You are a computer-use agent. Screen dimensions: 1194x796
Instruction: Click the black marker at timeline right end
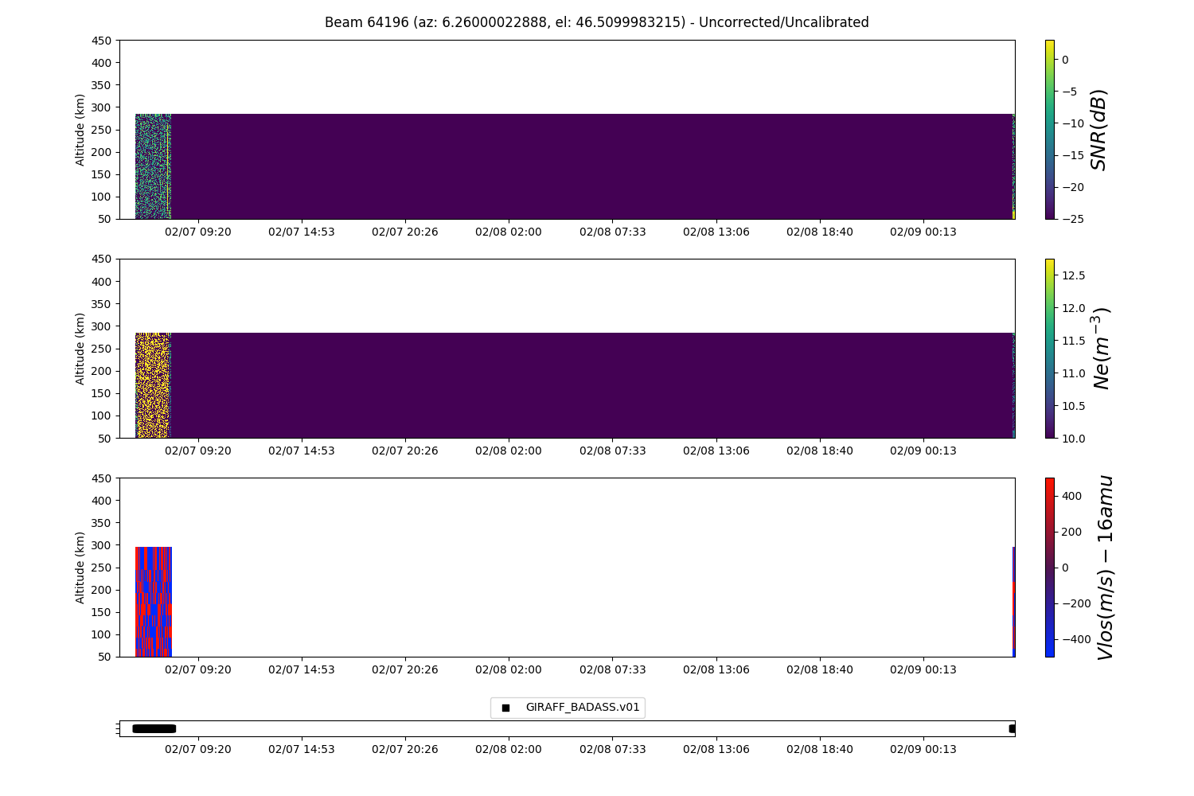click(x=1012, y=728)
